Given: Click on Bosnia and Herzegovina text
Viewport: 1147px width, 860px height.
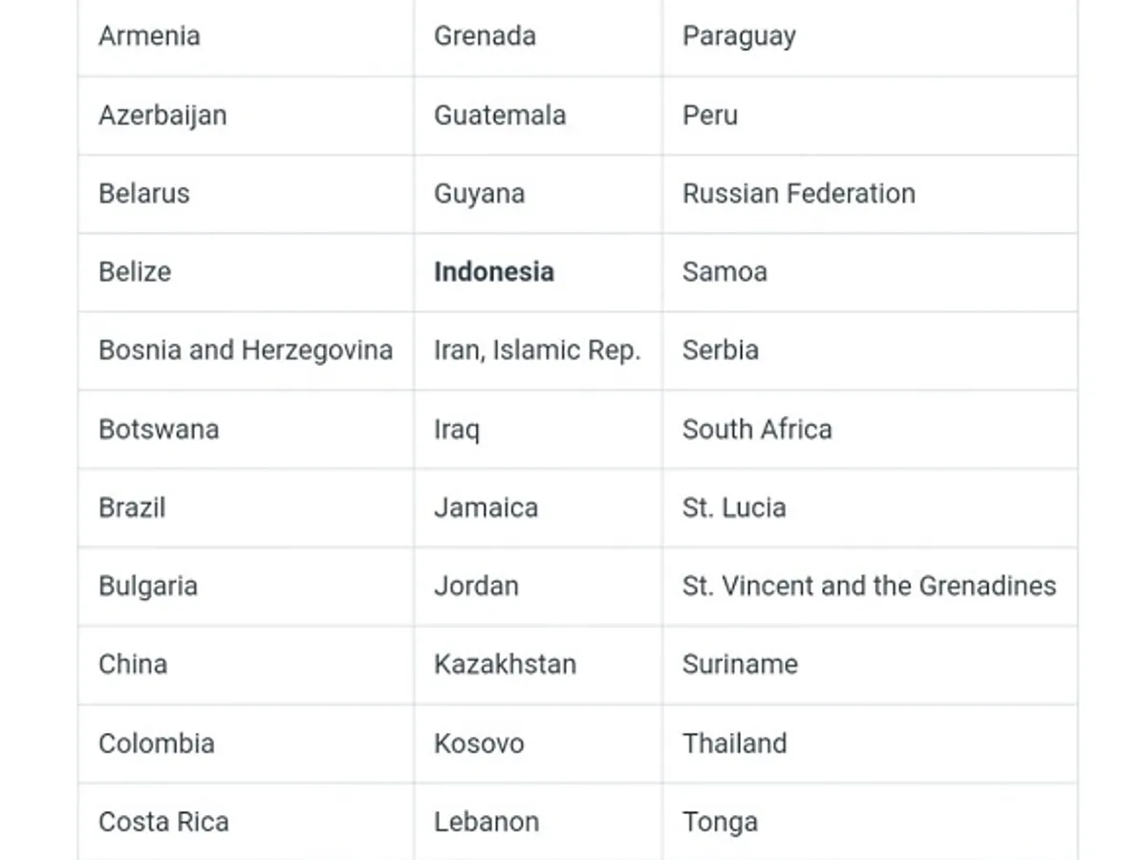Looking at the screenshot, I should click(x=245, y=350).
